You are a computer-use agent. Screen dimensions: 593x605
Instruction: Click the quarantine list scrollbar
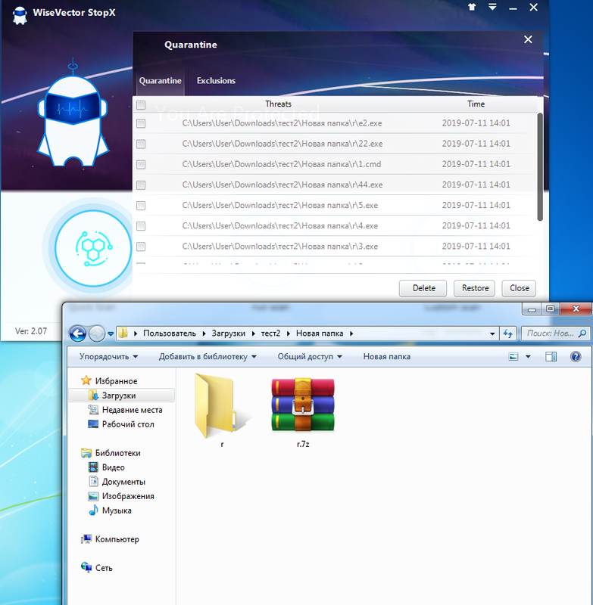click(540, 166)
